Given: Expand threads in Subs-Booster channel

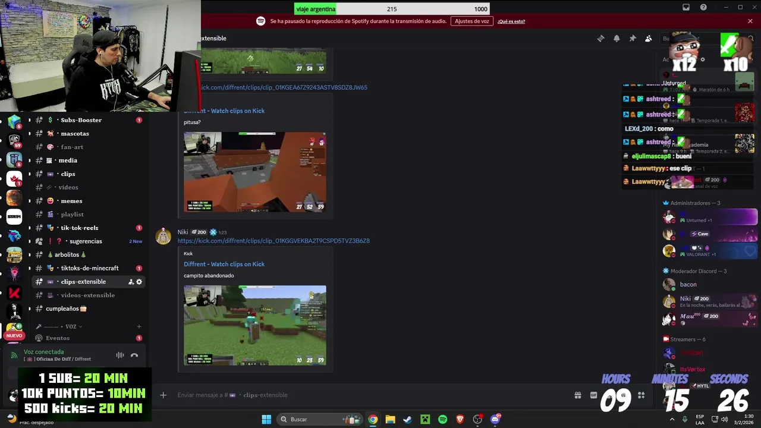Looking at the screenshot, I should (29, 120).
